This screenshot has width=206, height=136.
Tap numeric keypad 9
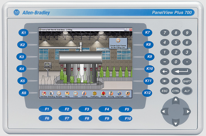[187, 33]
